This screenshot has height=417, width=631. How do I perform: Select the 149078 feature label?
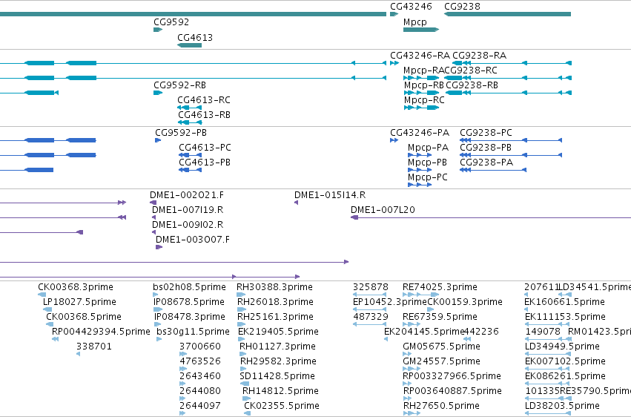(x=543, y=332)
